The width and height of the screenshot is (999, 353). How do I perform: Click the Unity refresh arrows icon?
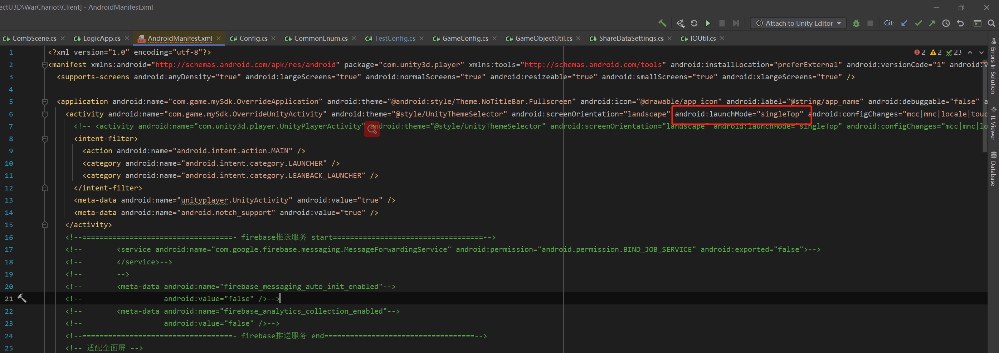click(694, 23)
